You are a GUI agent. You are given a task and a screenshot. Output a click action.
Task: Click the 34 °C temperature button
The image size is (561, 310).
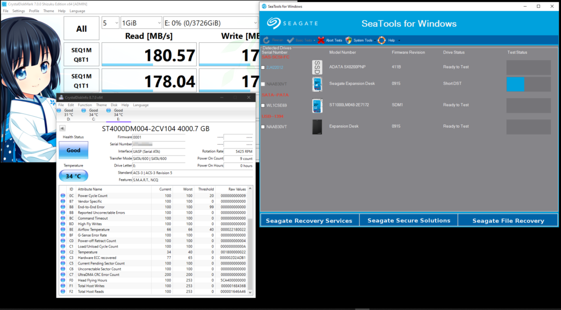pos(73,176)
